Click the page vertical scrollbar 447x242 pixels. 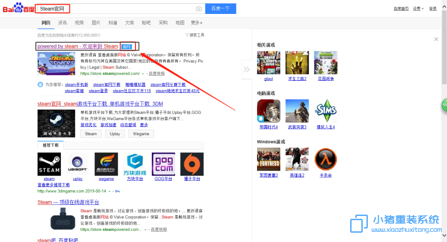coord(444,47)
